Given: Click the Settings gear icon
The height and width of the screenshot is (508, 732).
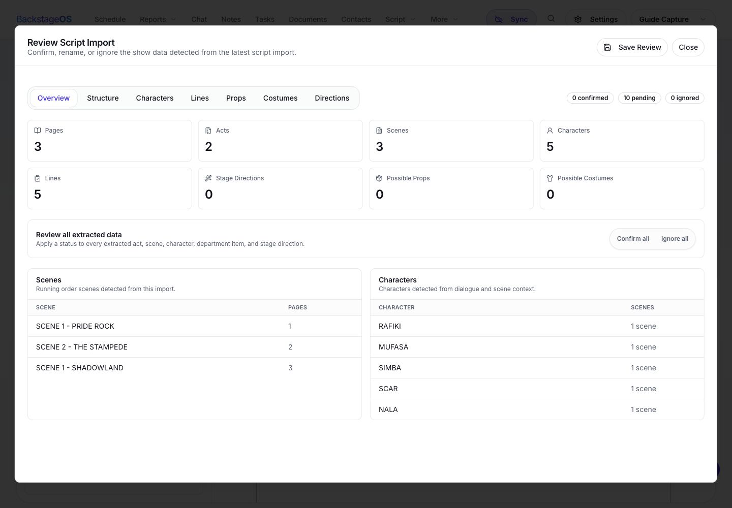Looking at the screenshot, I should [578, 19].
